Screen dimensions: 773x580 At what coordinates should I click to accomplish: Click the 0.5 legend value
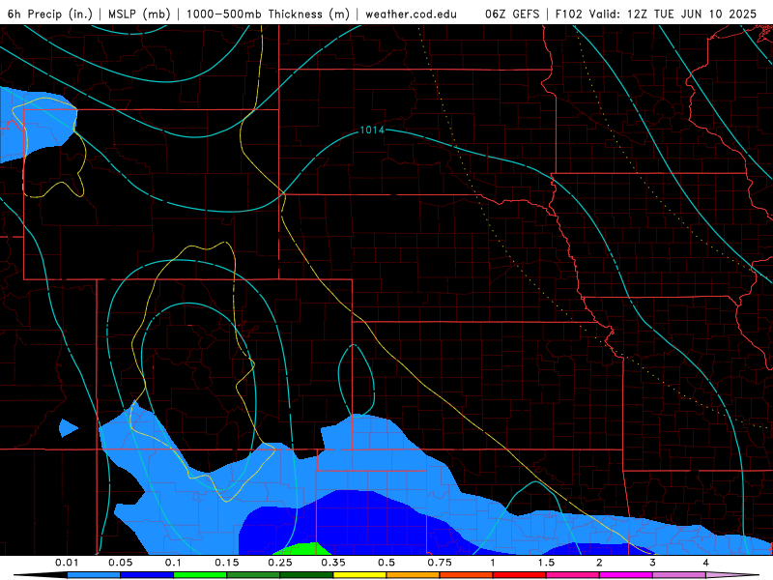point(386,563)
